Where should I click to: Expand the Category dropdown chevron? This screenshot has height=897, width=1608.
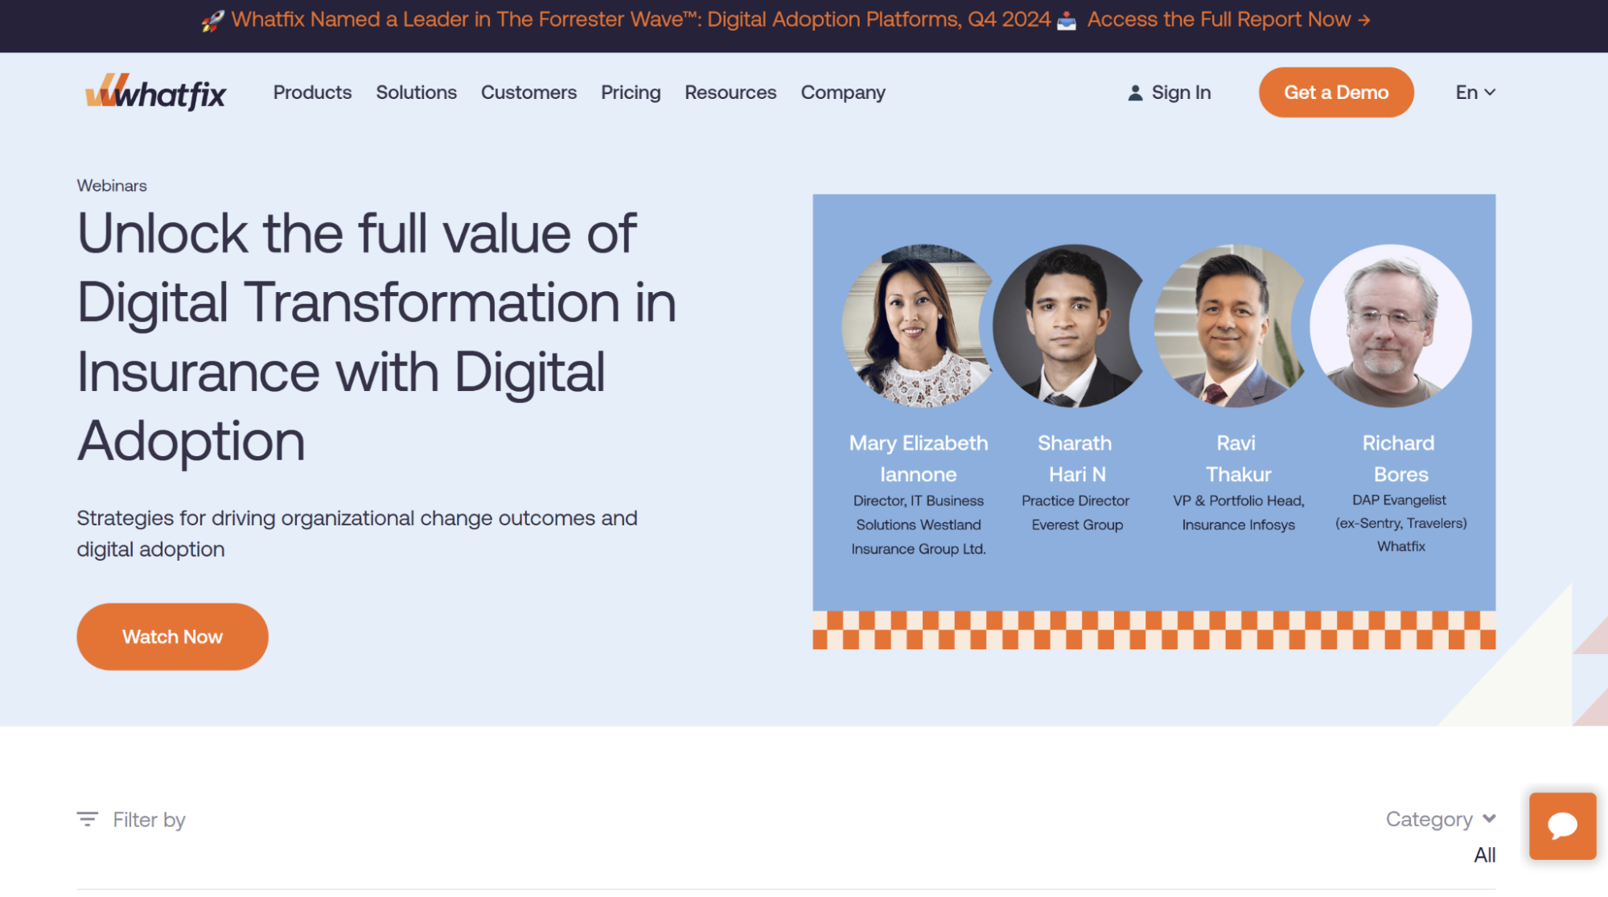coord(1489,818)
